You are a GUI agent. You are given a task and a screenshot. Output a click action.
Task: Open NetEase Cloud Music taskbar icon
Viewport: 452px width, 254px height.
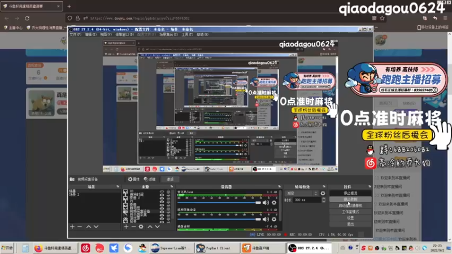click(x=86, y=248)
